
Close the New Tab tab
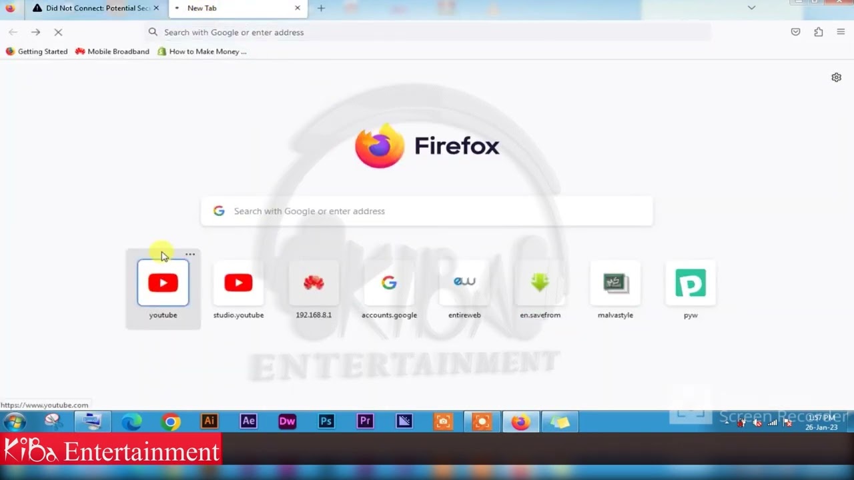tap(297, 8)
